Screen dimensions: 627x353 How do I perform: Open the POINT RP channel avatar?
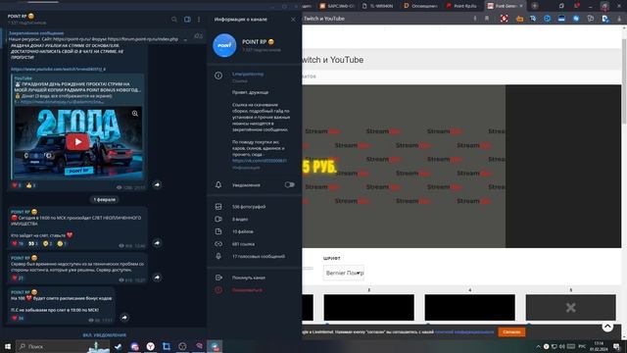pyautogui.click(x=224, y=45)
